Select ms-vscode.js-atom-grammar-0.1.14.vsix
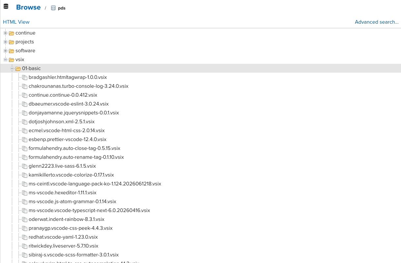401x263 pixels. click(72, 202)
